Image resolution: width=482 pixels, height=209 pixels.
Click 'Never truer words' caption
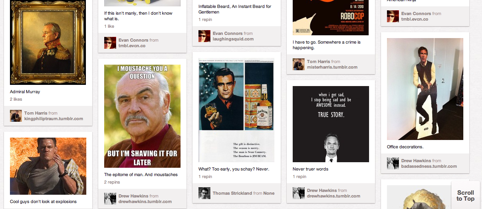click(311, 169)
